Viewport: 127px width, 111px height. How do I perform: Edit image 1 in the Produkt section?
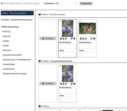(66, 84)
